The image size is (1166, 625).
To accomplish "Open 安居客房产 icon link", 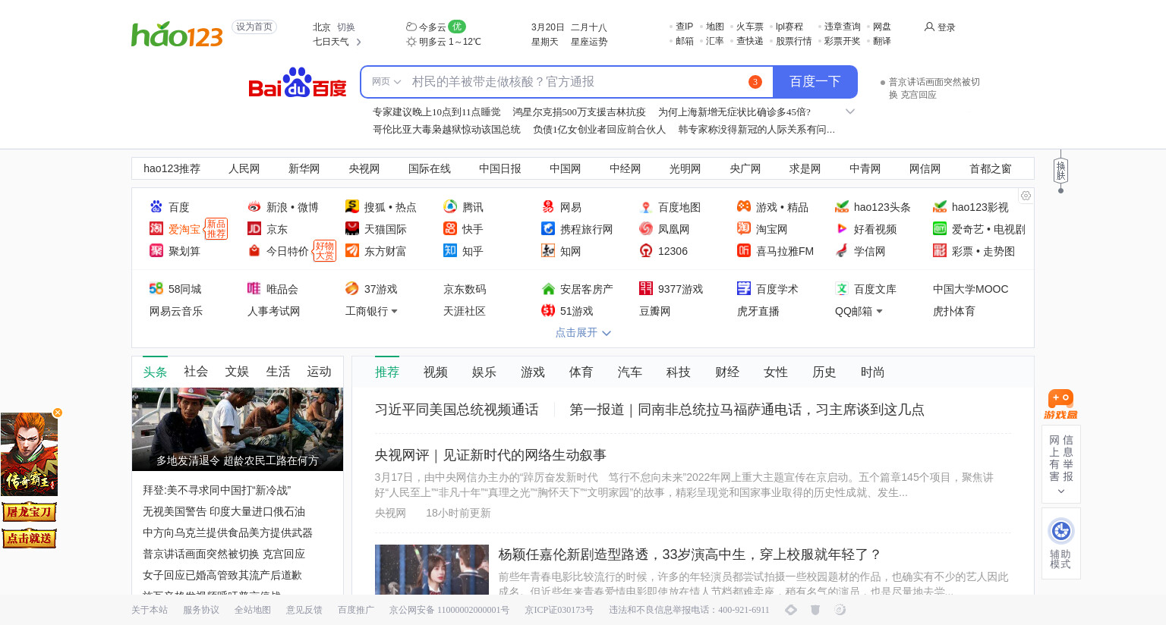I will tap(548, 288).
